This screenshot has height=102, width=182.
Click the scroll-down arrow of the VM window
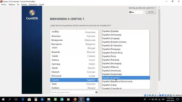(x=159, y=93)
